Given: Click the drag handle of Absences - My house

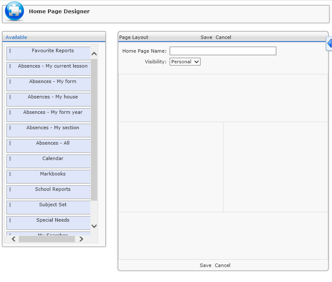Looking at the screenshot, I should [x=10, y=97].
